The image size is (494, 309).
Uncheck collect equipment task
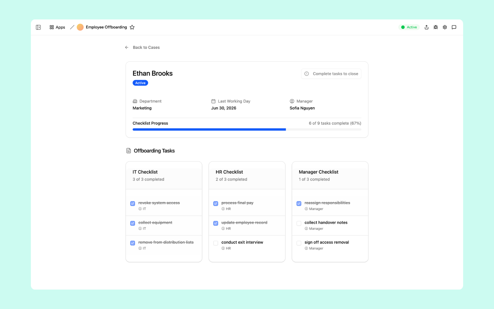pyautogui.click(x=133, y=223)
